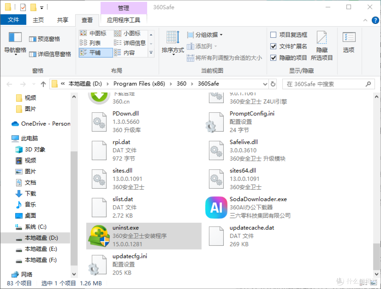
Task: Select PromptConfig.ini file icon
Action: tap(215, 122)
